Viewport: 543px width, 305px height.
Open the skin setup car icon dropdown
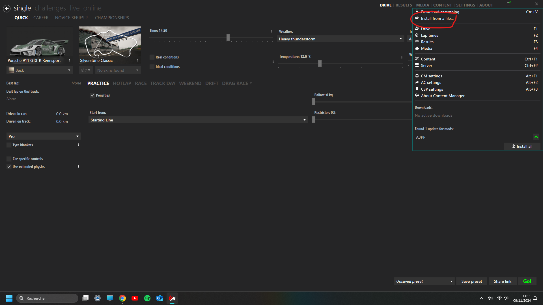point(86,70)
